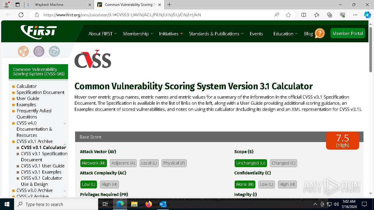Open Specification Document sidebar link
374x210 pixels.
point(40,92)
